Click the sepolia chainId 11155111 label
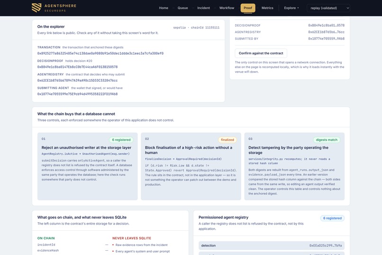Viewport: 382px width, 255px height. [x=196, y=28]
